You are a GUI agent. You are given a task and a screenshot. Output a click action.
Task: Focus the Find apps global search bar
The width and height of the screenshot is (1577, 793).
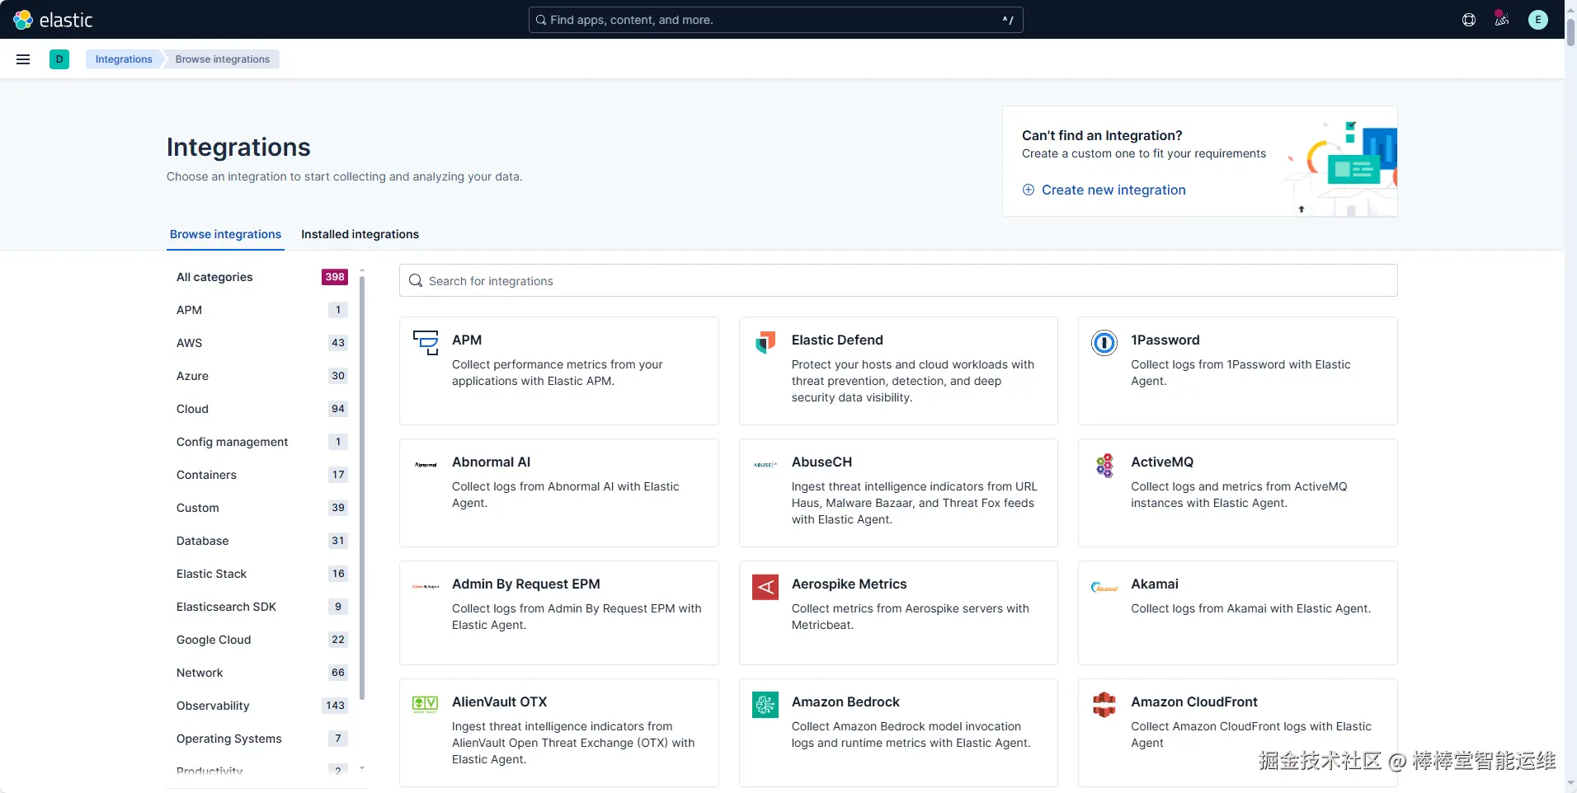(x=775, y=20)
